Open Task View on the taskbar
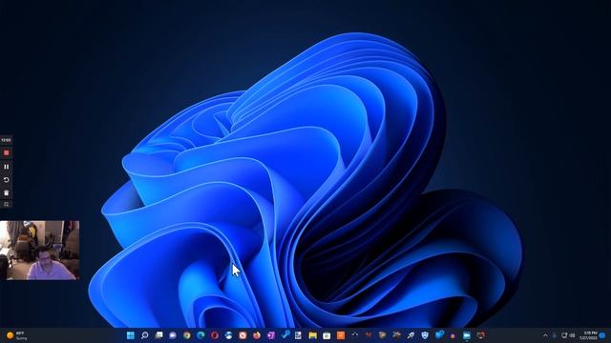The image size is (611, 343). click(x=158, y=335)
